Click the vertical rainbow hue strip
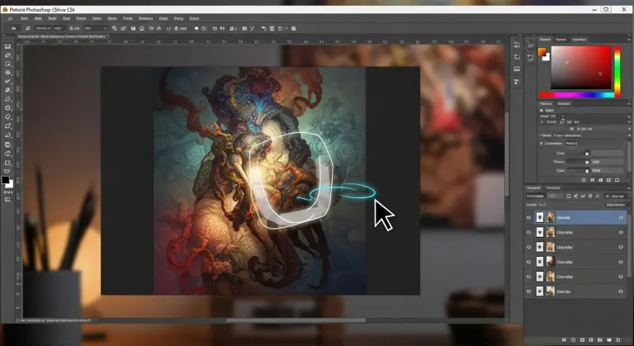The image size is (634, 346). [x=617, y=71]
